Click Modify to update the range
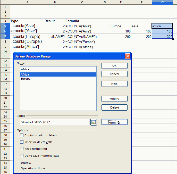The height and width of the screenshot is (174, 177). tap(114, 99)
